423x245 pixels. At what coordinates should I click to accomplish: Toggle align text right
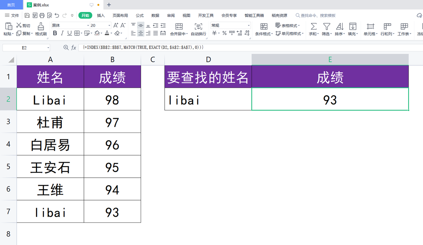pyautogui.click(x=148, y=33)
